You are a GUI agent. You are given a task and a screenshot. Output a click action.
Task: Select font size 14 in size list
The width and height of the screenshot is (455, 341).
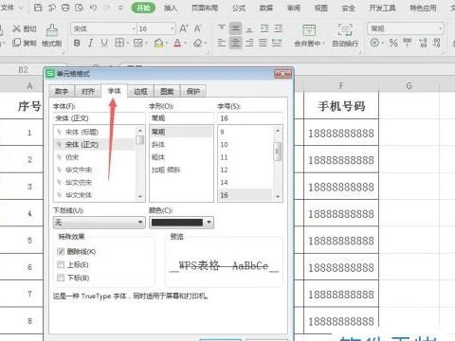click(x=246, y=182)
